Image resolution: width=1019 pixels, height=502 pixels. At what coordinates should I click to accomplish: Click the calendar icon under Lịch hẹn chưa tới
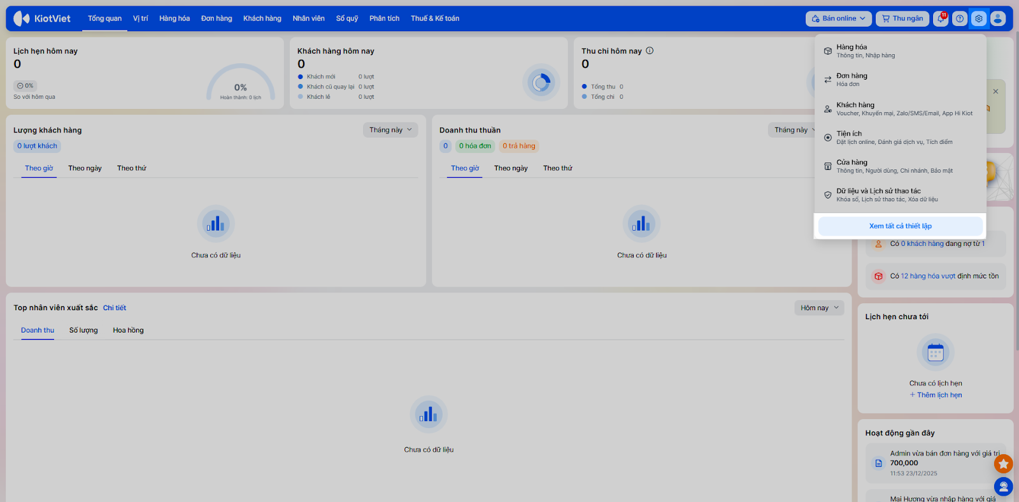936,352
